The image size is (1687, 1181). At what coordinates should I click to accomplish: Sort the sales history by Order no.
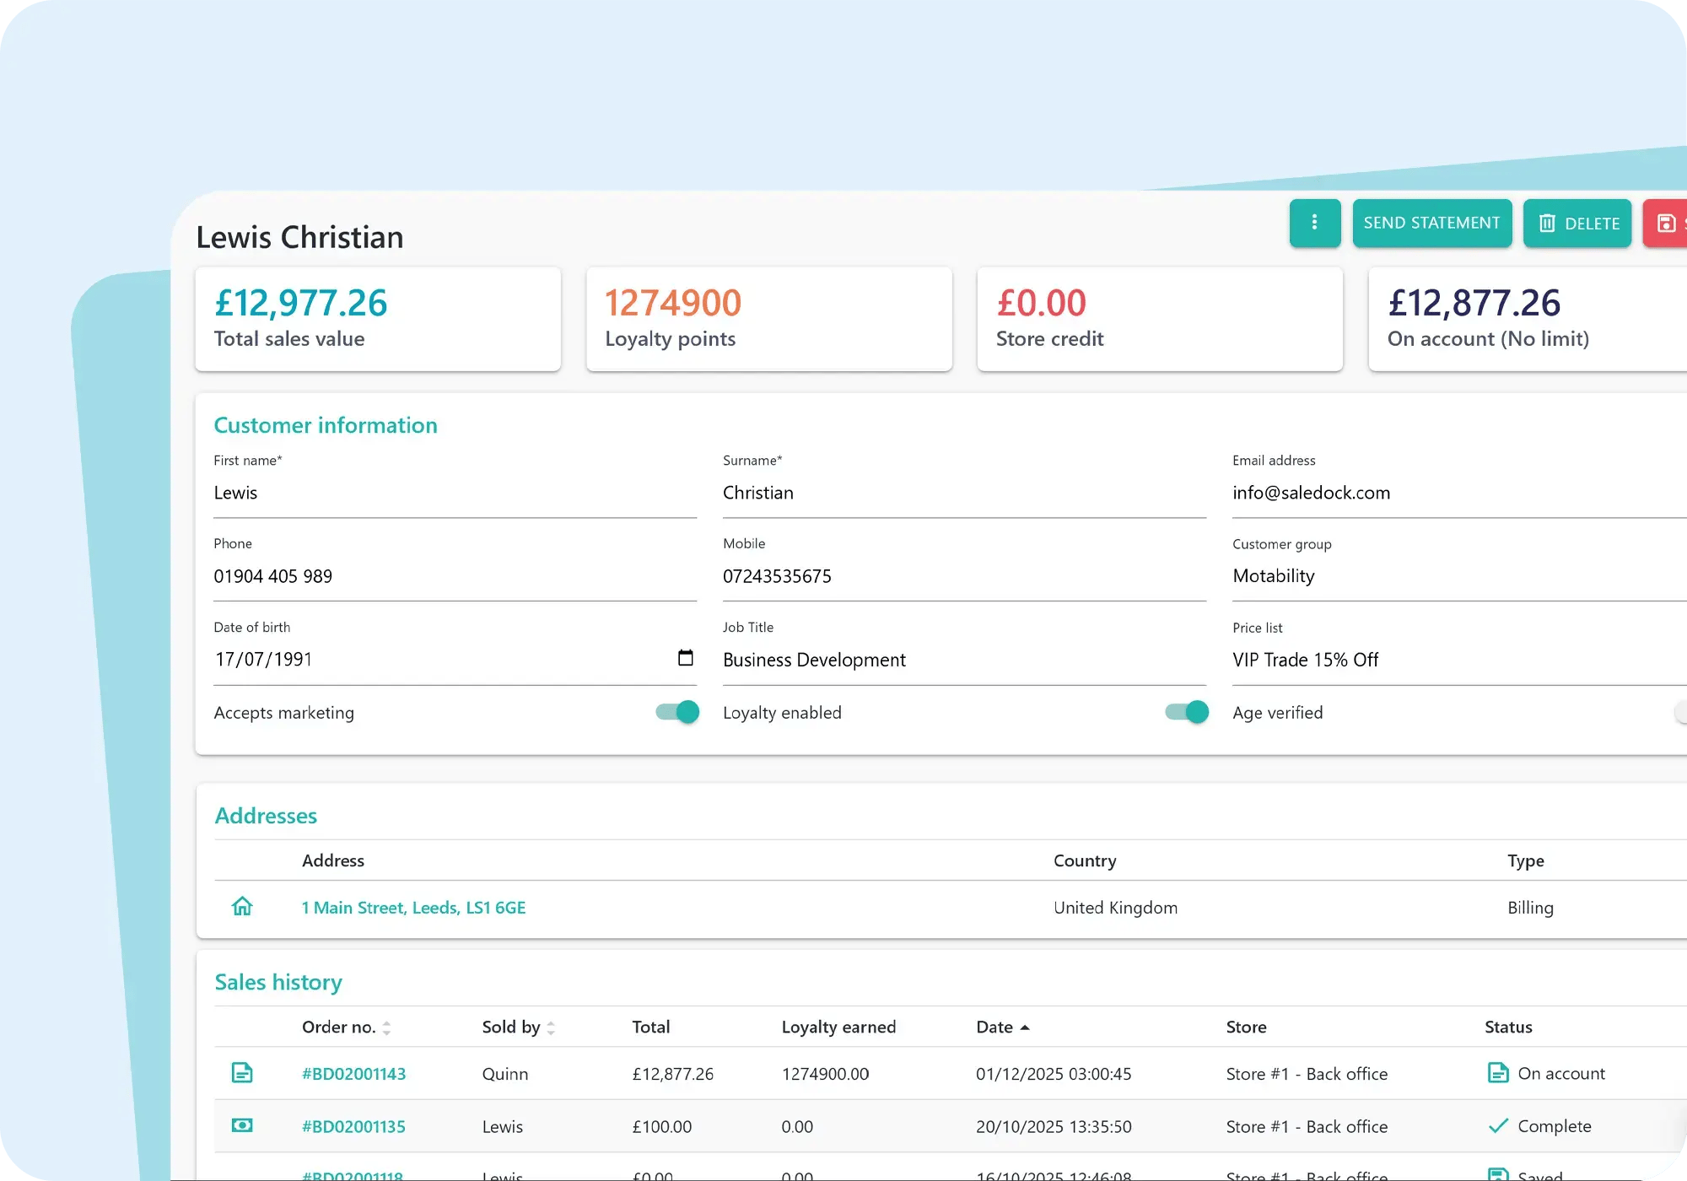click(x=386, y=1027)
